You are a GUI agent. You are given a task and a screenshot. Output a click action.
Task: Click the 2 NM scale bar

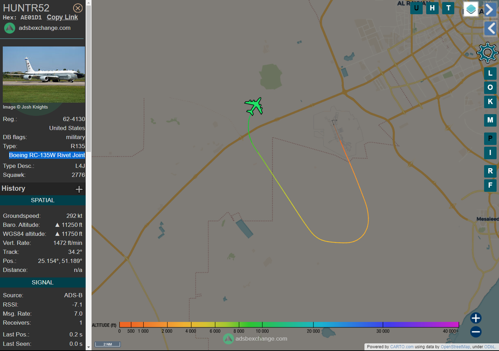coord(107,344)
